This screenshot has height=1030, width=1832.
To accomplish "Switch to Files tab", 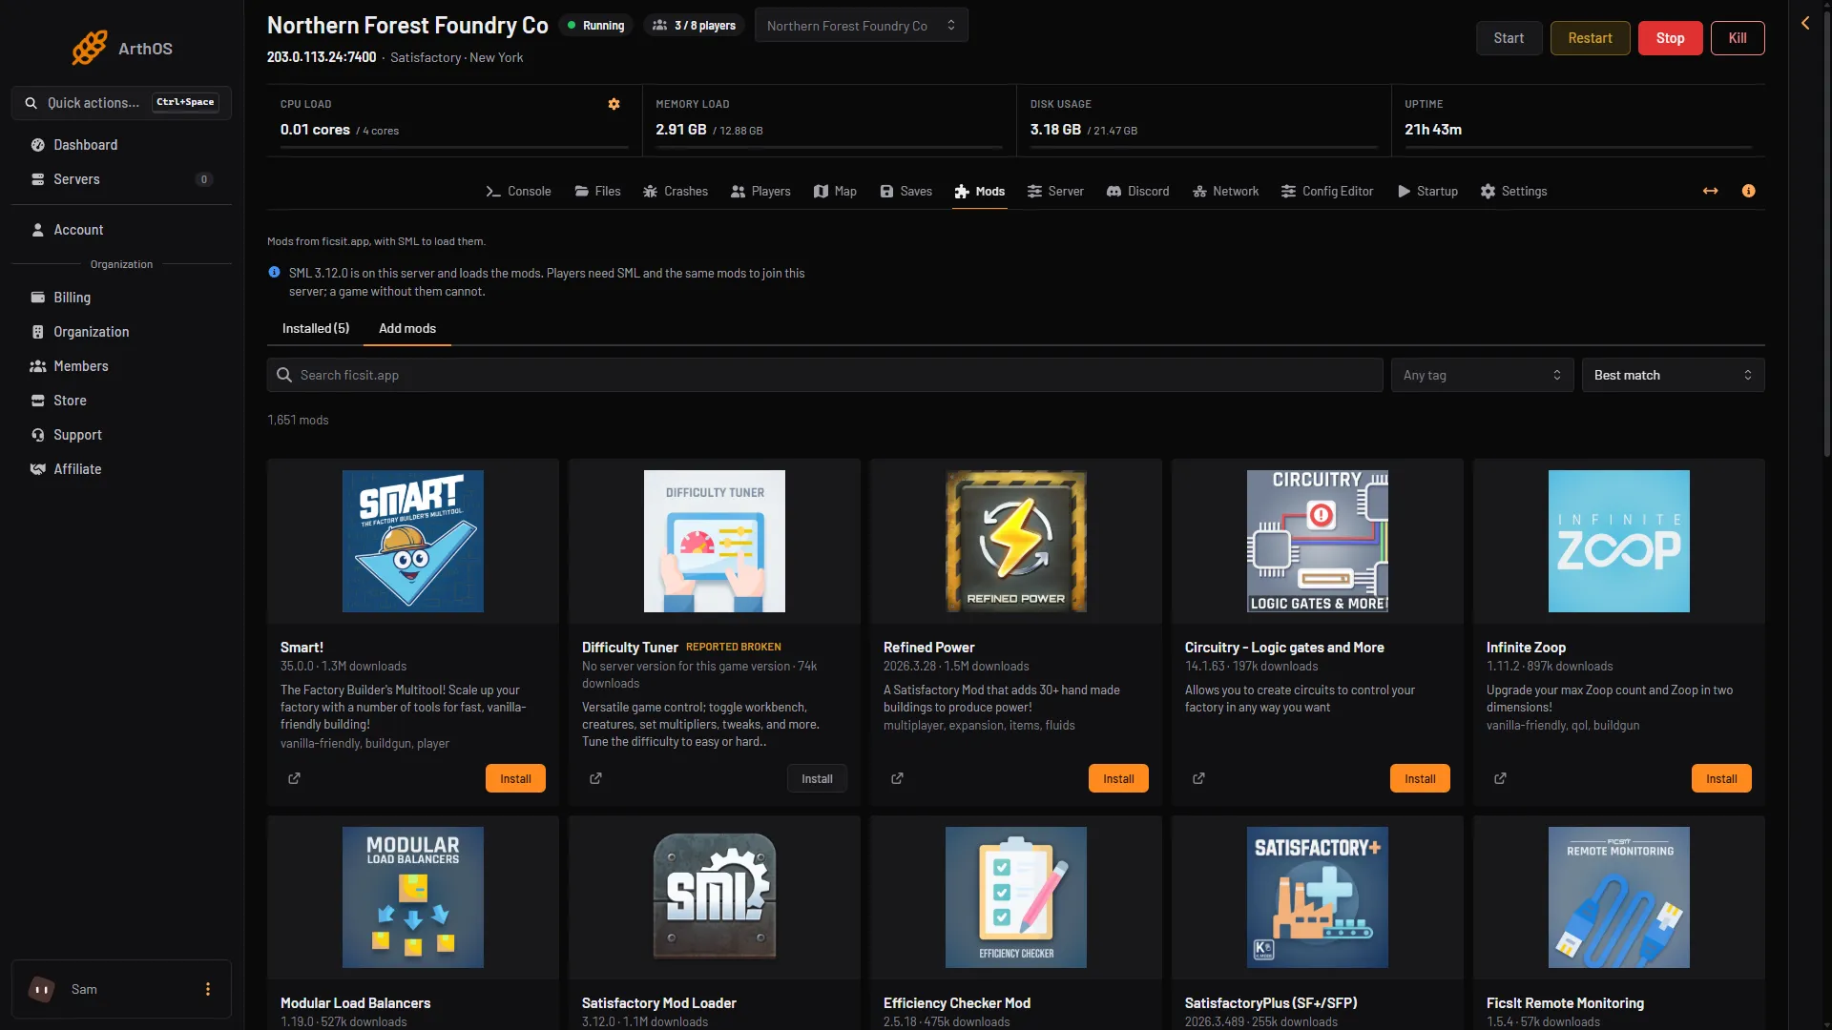I will (597, 191).
